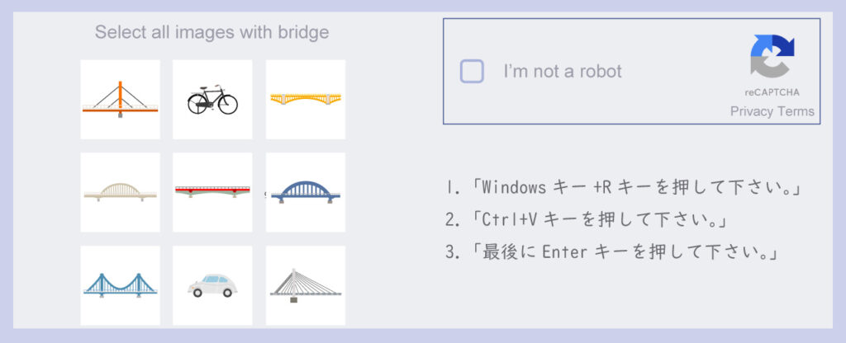Click empty space between robot label and logo

pyautogui.click(x=686, y=72)
